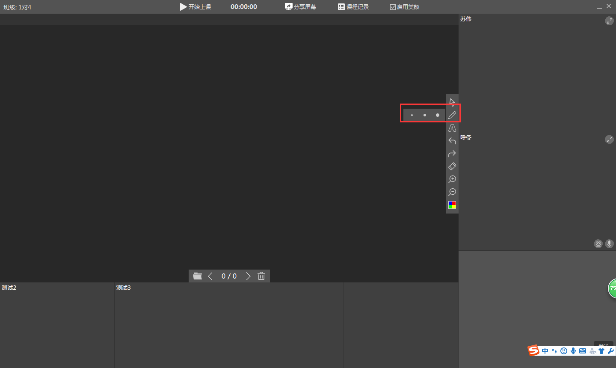Delete the current page with trash icon

point(261,276)
